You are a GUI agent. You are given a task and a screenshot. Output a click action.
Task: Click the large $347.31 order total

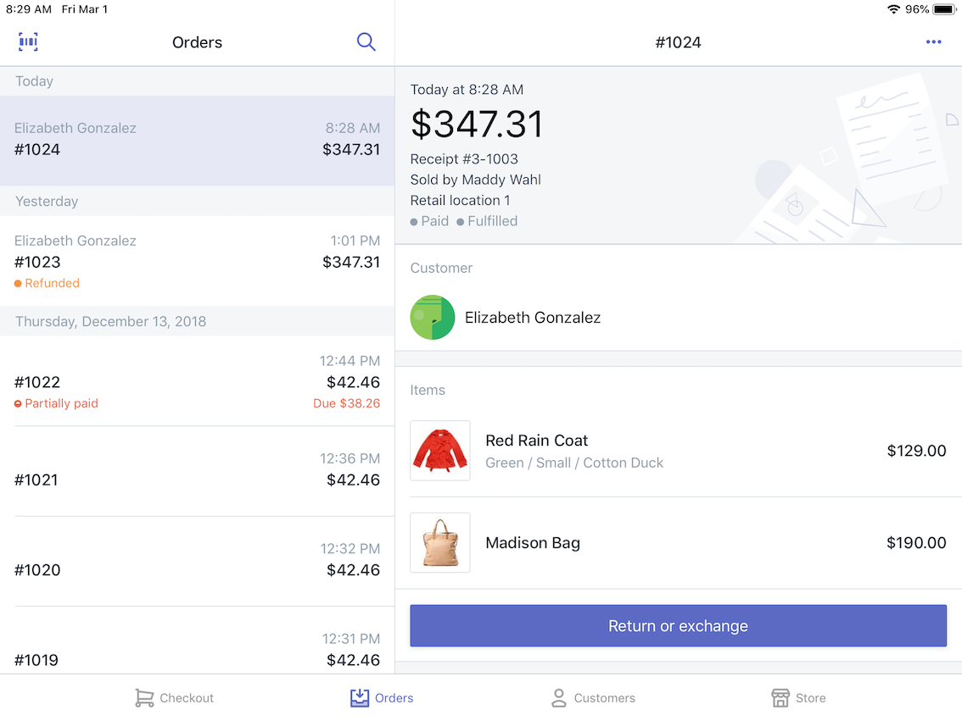click(477, 124)
